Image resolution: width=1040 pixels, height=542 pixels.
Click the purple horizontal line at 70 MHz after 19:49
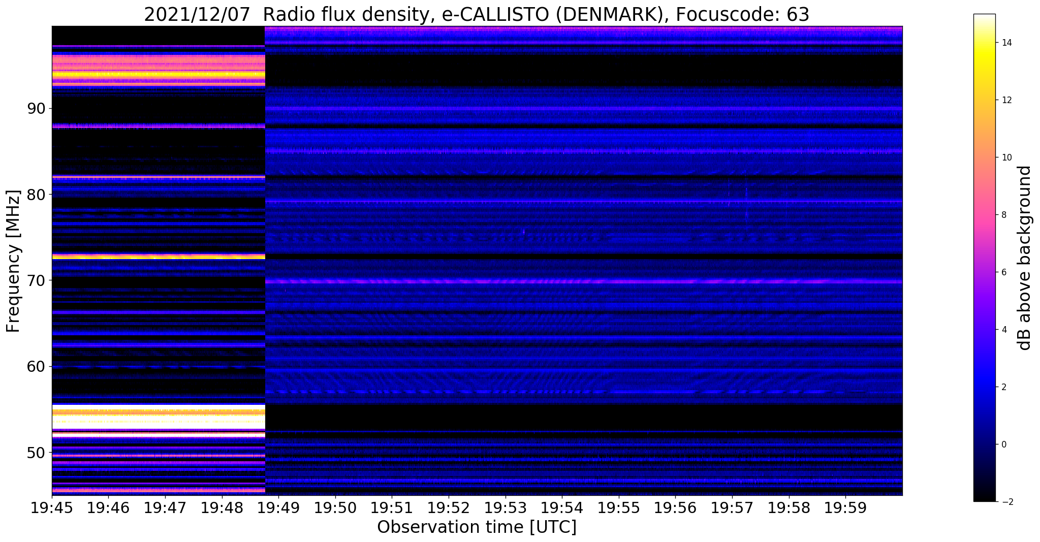tap(584, 281)
